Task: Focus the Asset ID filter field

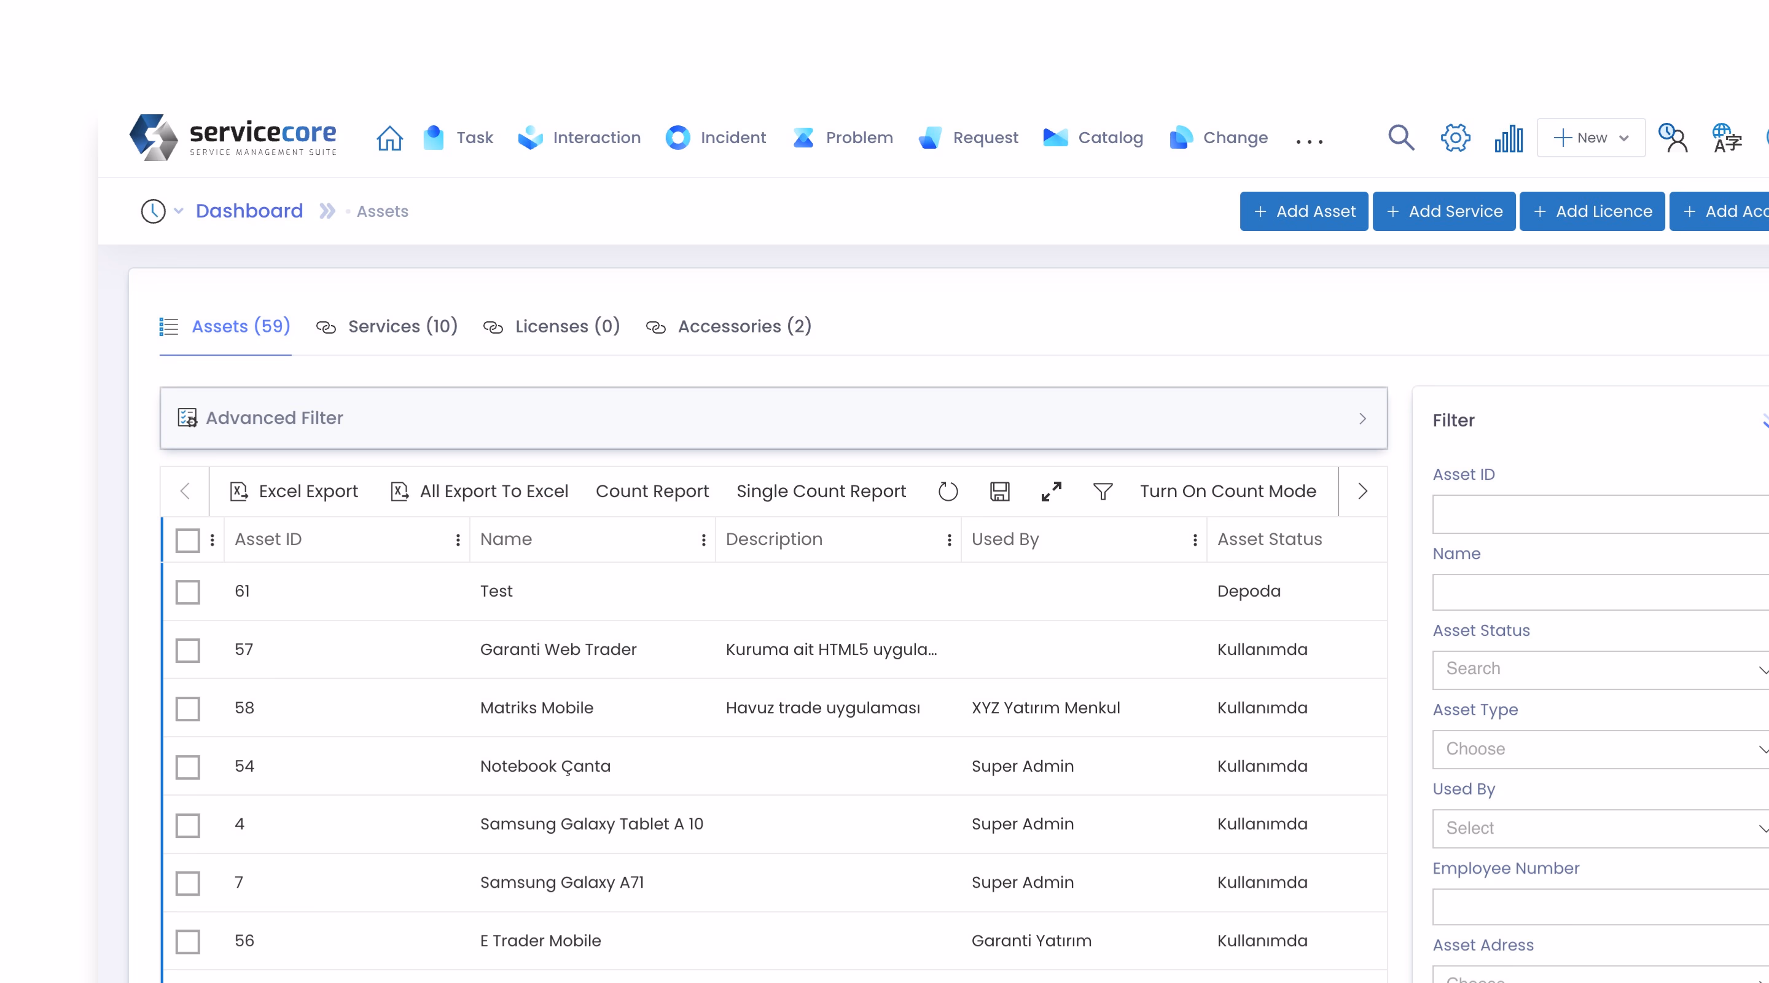Action: pyautogui.click(x=1601, y=514)
